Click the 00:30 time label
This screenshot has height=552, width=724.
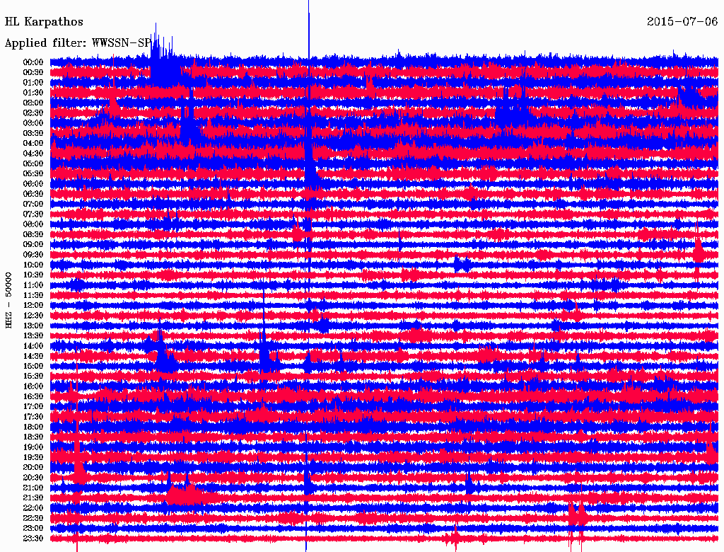(x=33, y=72)
